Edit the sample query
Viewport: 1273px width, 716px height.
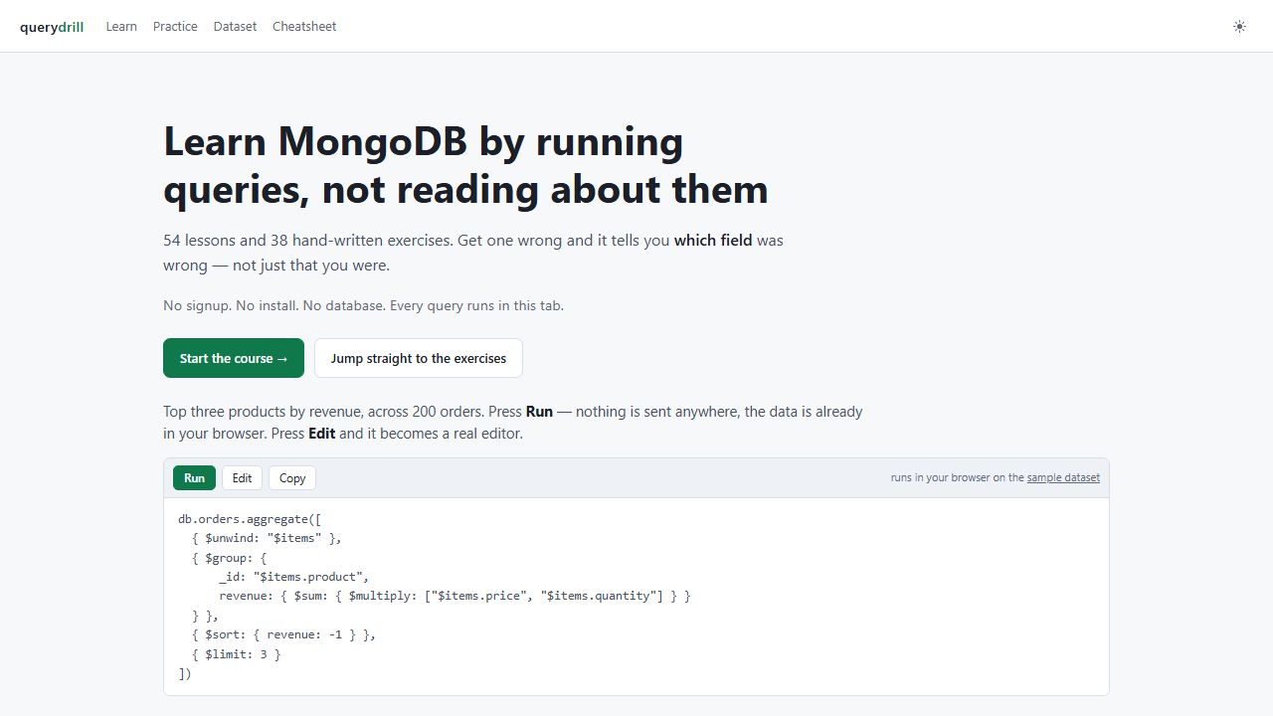point(242,478)
